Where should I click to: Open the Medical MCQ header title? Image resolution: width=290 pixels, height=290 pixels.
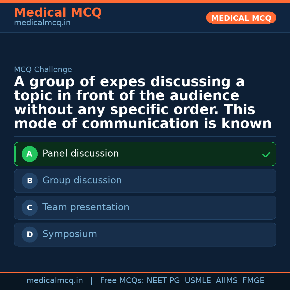pyautogui.click(x=58, y=12)
